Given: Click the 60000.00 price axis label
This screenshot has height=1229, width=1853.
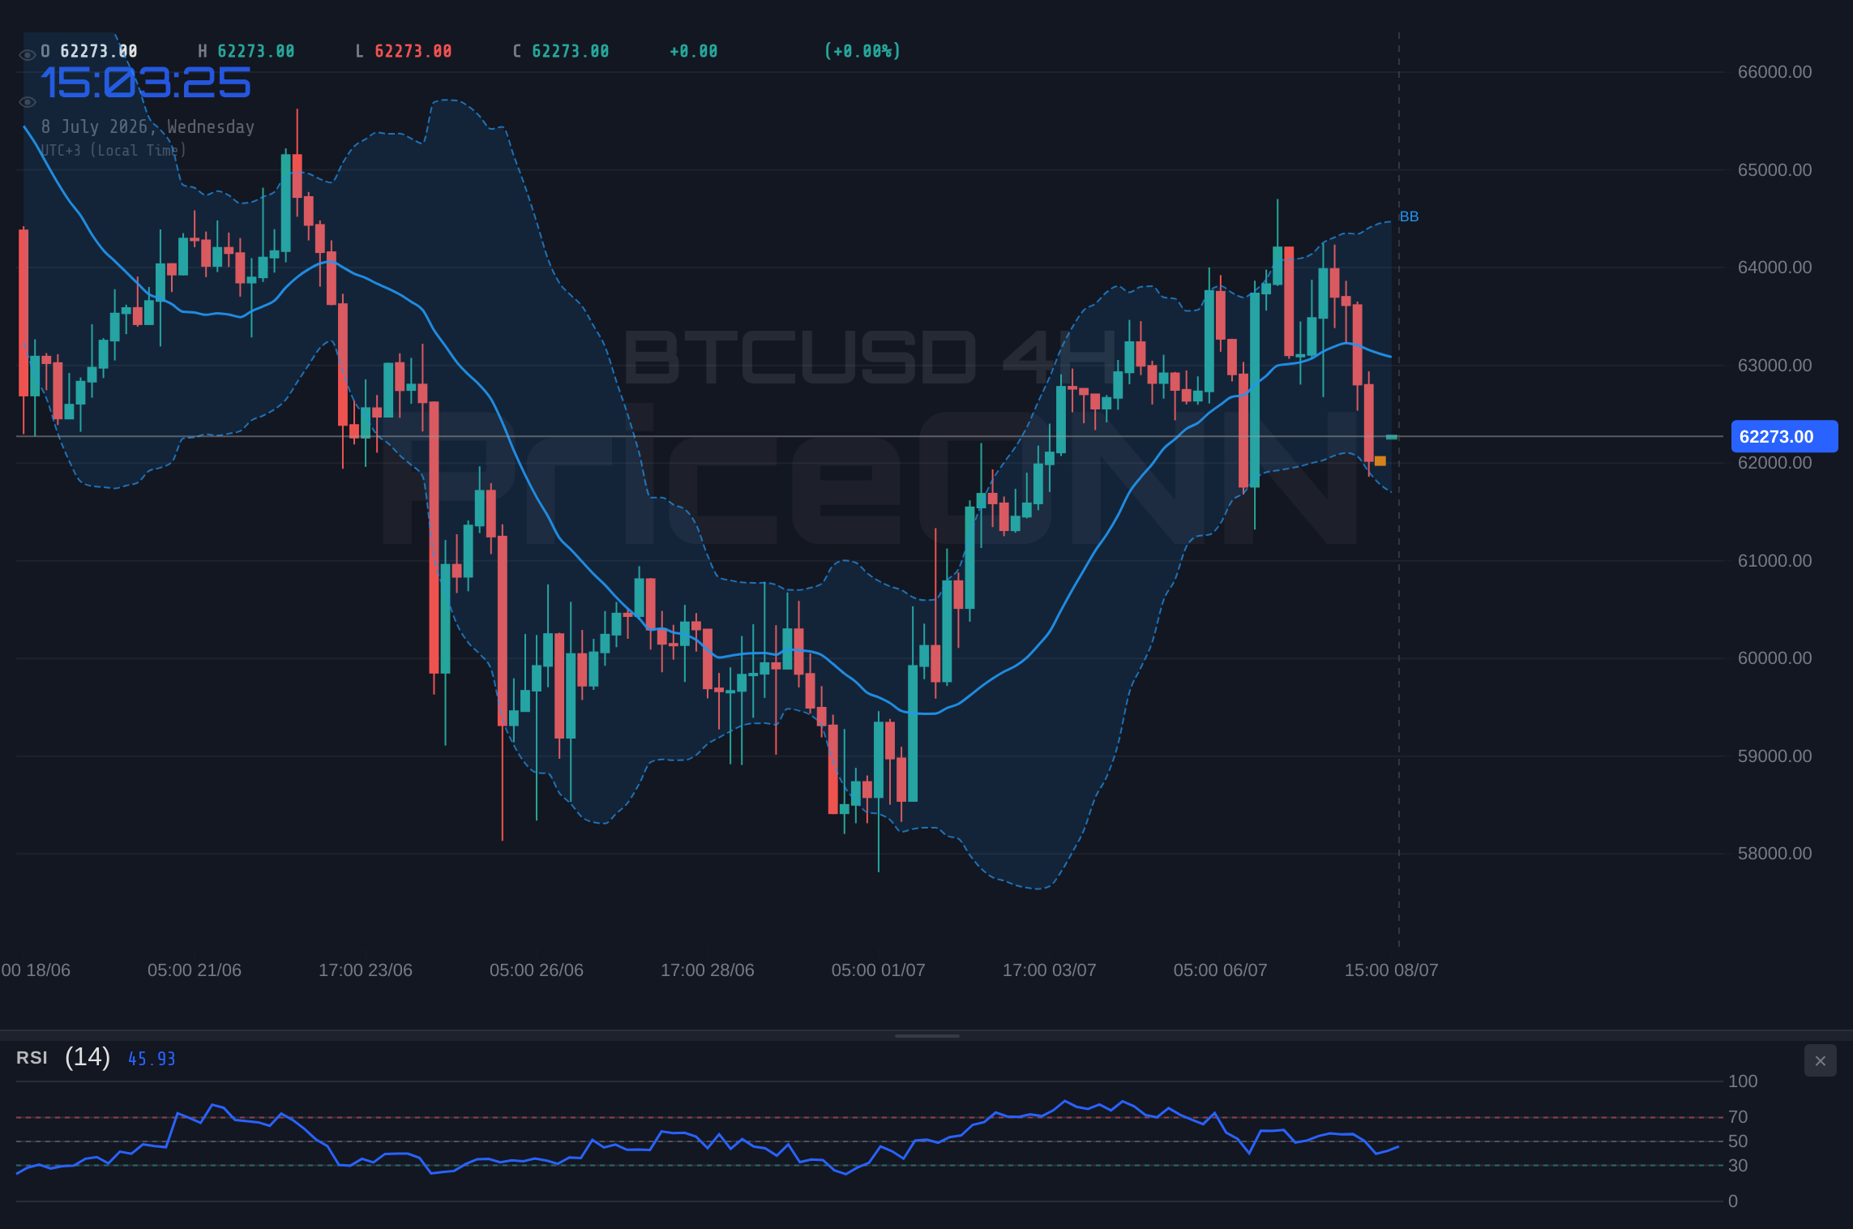Looking at the screenshot, I should (x=1774, y=658).
